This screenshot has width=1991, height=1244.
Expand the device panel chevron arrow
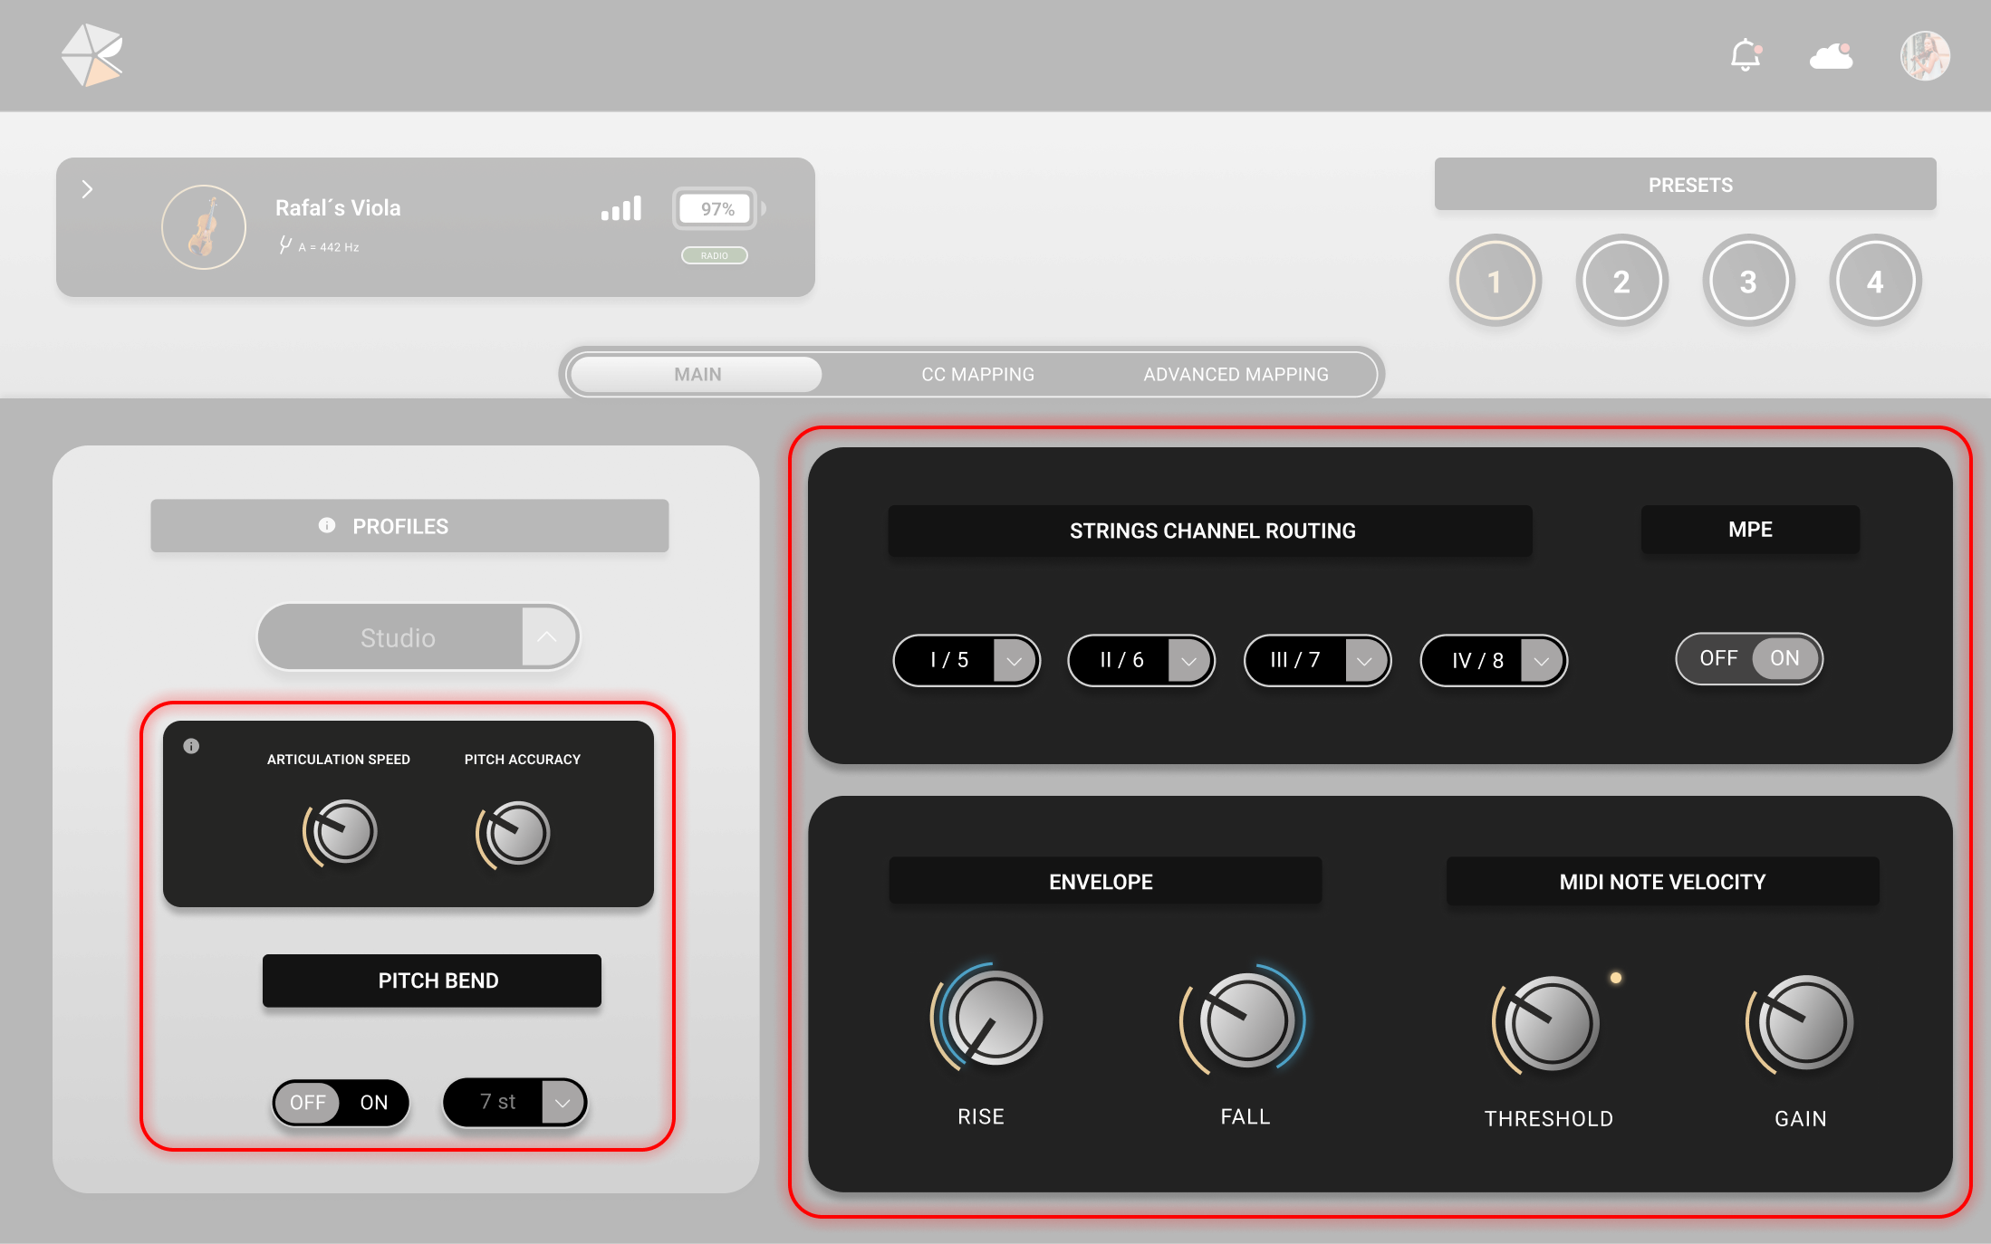click(87, 189)
